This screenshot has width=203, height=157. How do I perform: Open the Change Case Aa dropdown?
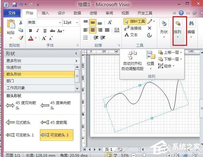[61, 31]
